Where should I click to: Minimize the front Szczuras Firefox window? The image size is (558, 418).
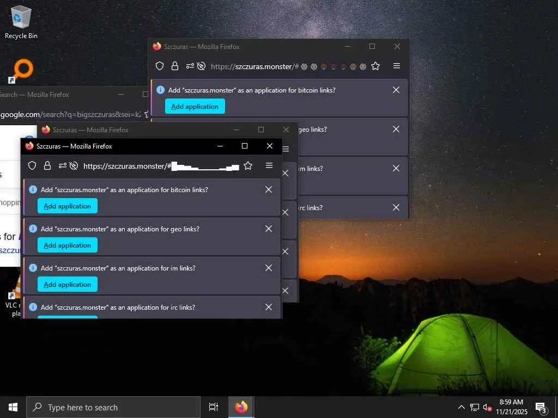[220, 146]
